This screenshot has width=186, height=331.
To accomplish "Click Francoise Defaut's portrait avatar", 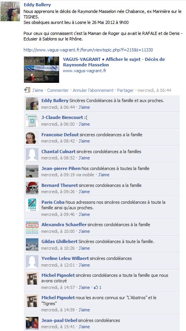I will click(32, 137).
